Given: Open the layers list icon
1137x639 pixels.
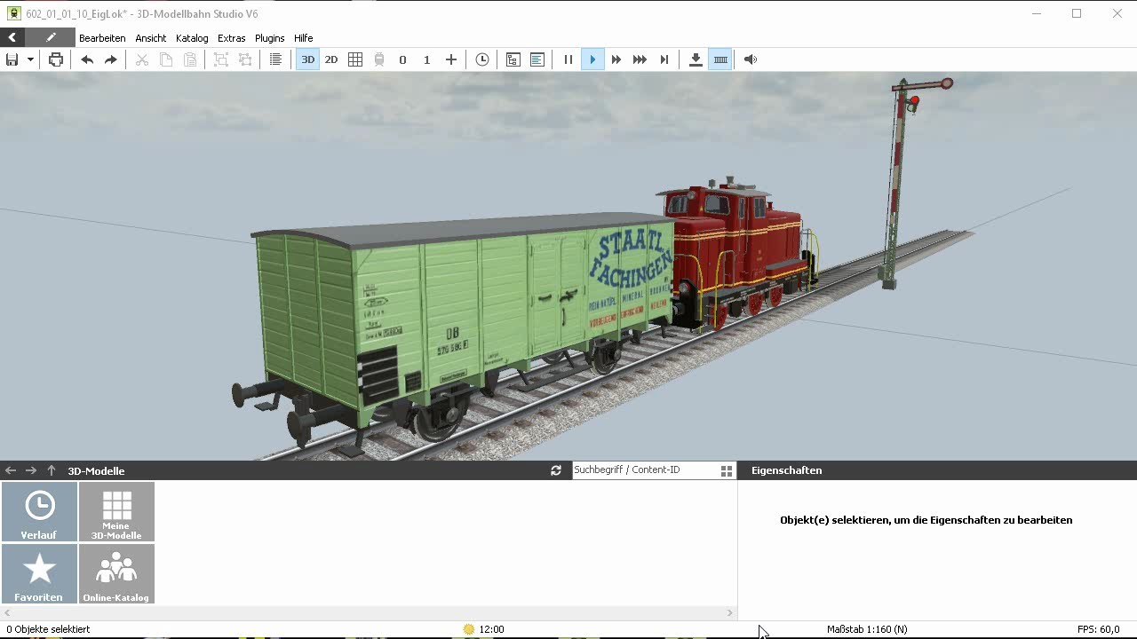Looking at the screenshot, I should 276,59.
